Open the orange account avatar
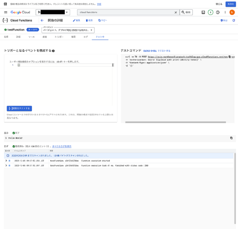Image resolution: width=238 pixels, height=229 pixels. point(232,12)
